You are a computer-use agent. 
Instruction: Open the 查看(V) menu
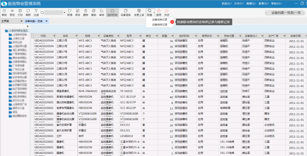264,3
